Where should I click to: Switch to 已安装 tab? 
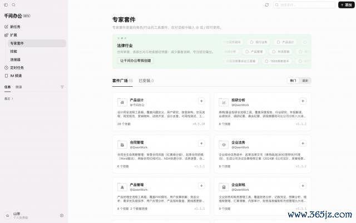146,81
